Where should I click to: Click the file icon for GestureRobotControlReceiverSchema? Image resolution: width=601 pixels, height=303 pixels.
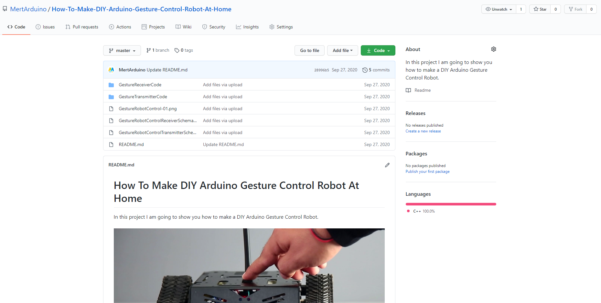[111, 120]
